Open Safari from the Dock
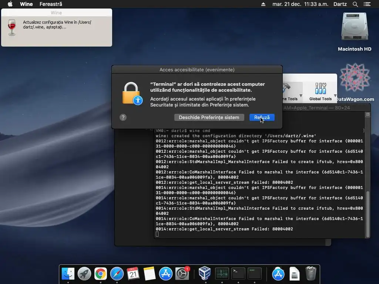379x284 pixels. [117, 274]
